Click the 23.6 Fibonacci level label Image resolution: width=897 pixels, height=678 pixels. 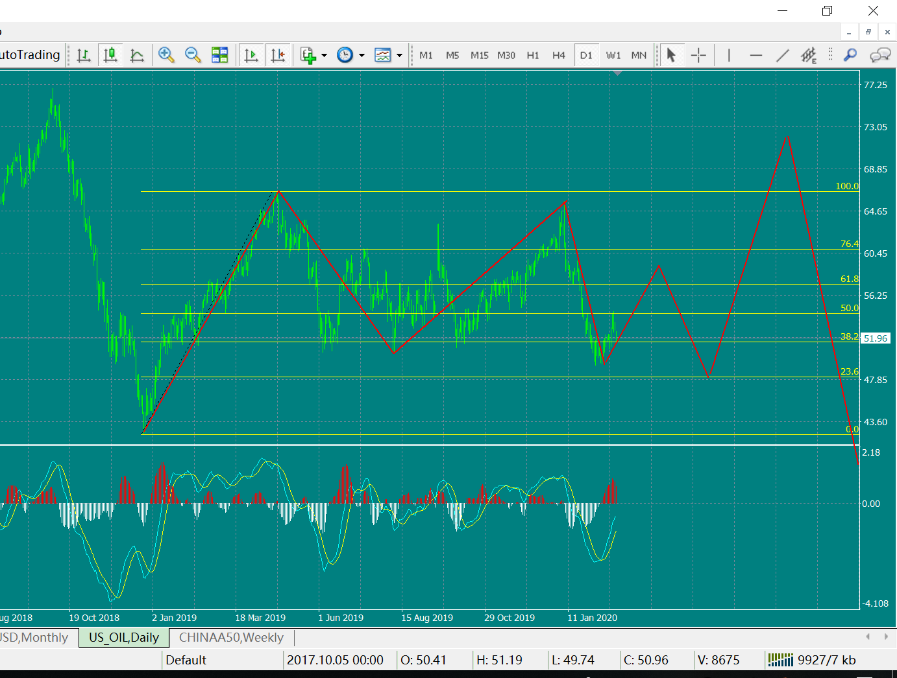click(x=849, y=371)
